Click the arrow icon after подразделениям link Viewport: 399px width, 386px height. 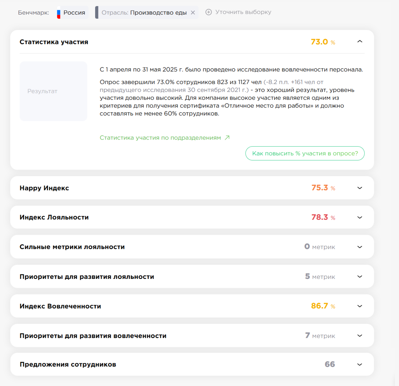[227, 138]
